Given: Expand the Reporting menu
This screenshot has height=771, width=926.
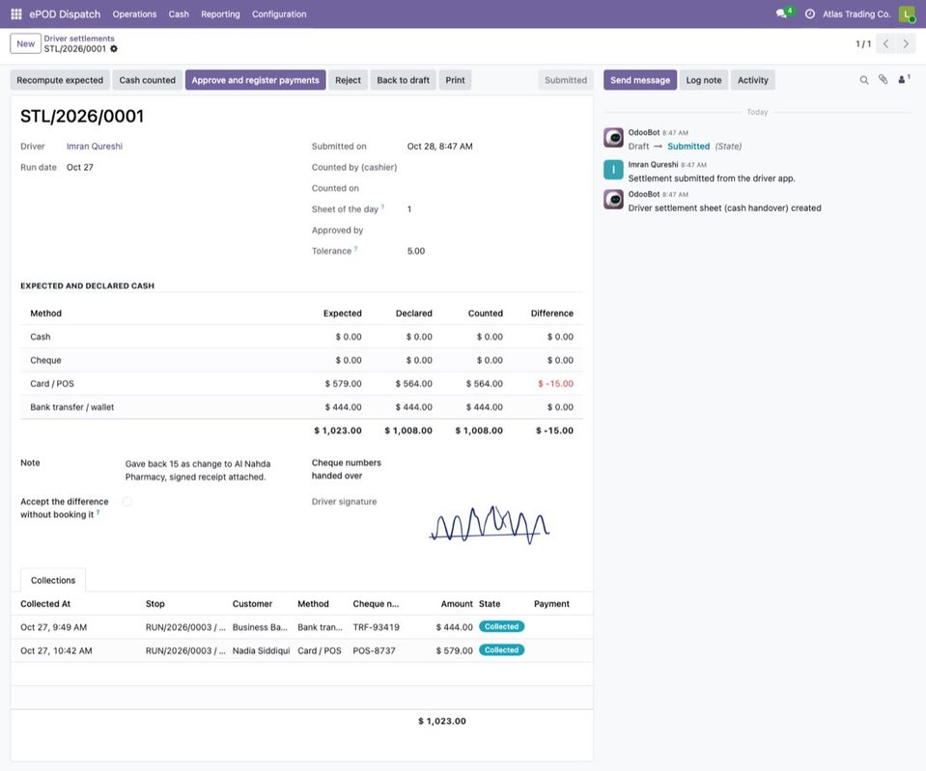Looking at the screenshot, I should pos(220,14).
